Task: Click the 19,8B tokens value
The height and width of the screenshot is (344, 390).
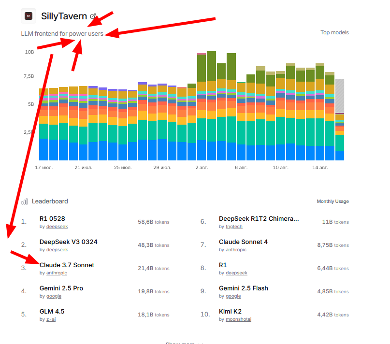Action: 154,291
